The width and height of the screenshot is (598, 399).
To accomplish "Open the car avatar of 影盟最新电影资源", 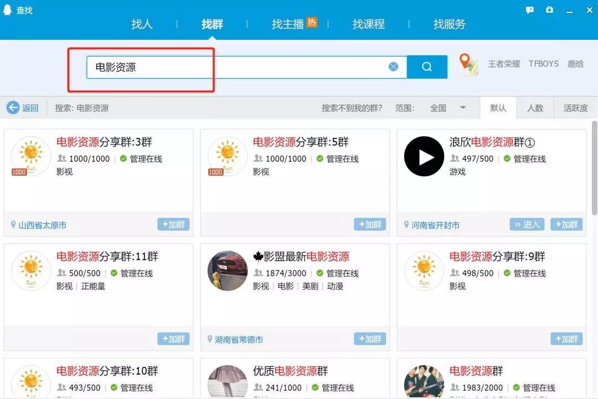I will [228, 270].
